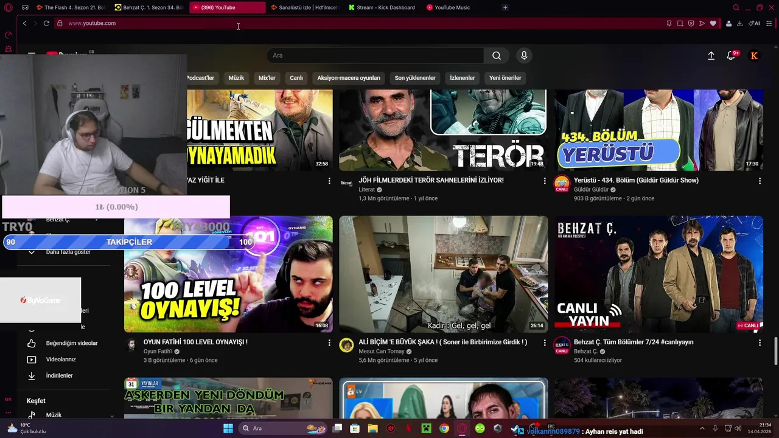This screenshot has width=779, height=438.
Task: Open Windows Start menu
Action: tap(228, 428)
